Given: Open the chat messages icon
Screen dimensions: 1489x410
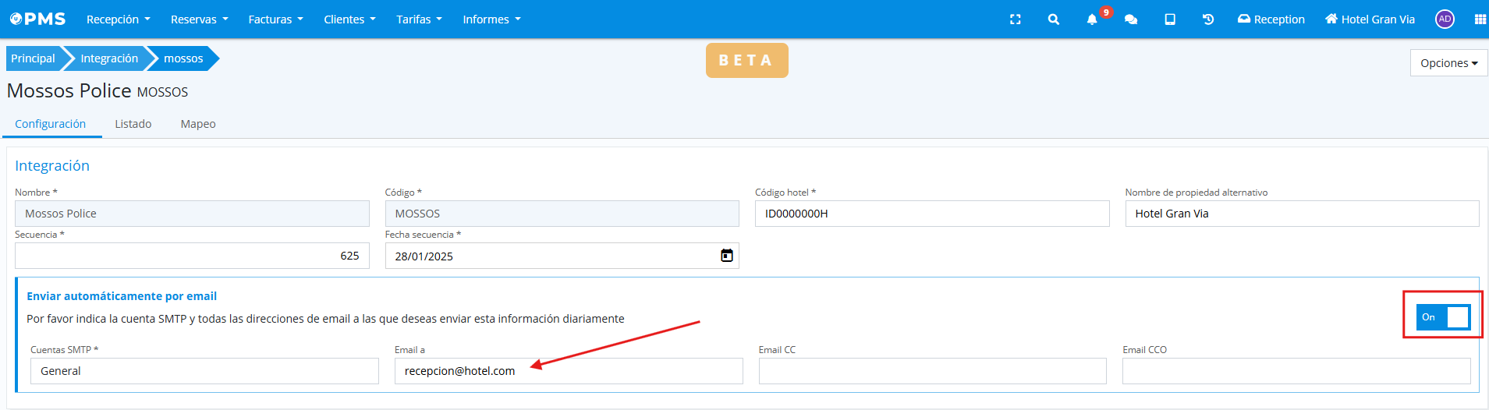Looking at the screenshot, I should click(1130, 19).
